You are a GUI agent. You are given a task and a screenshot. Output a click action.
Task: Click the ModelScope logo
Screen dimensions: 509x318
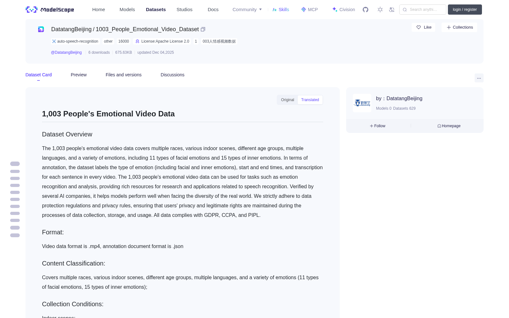pos(50,10)
